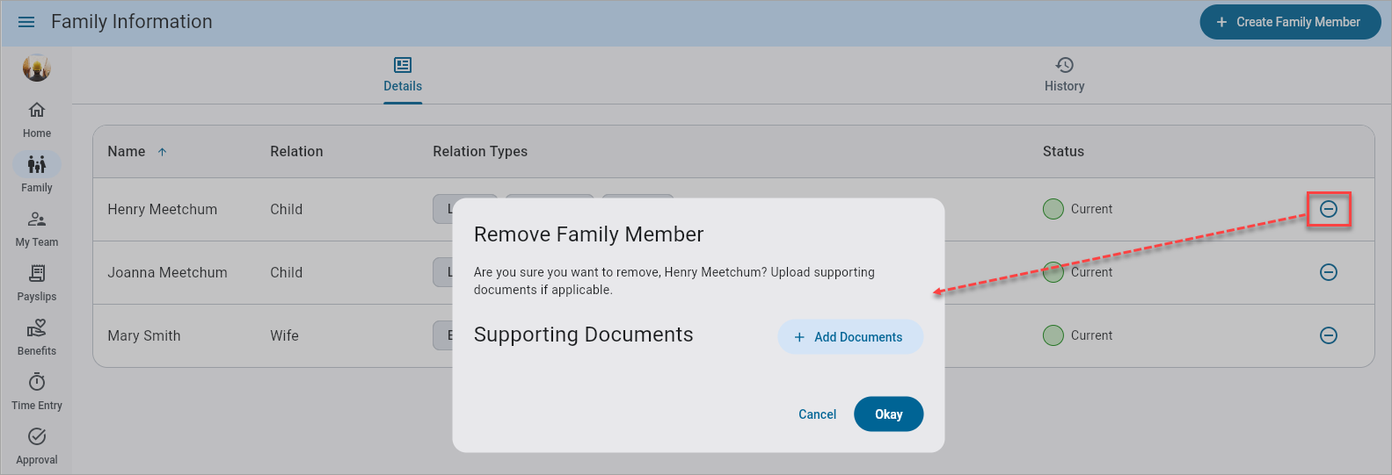Switch to the History tab
Screen dimensions: 1392x475
1064,75
